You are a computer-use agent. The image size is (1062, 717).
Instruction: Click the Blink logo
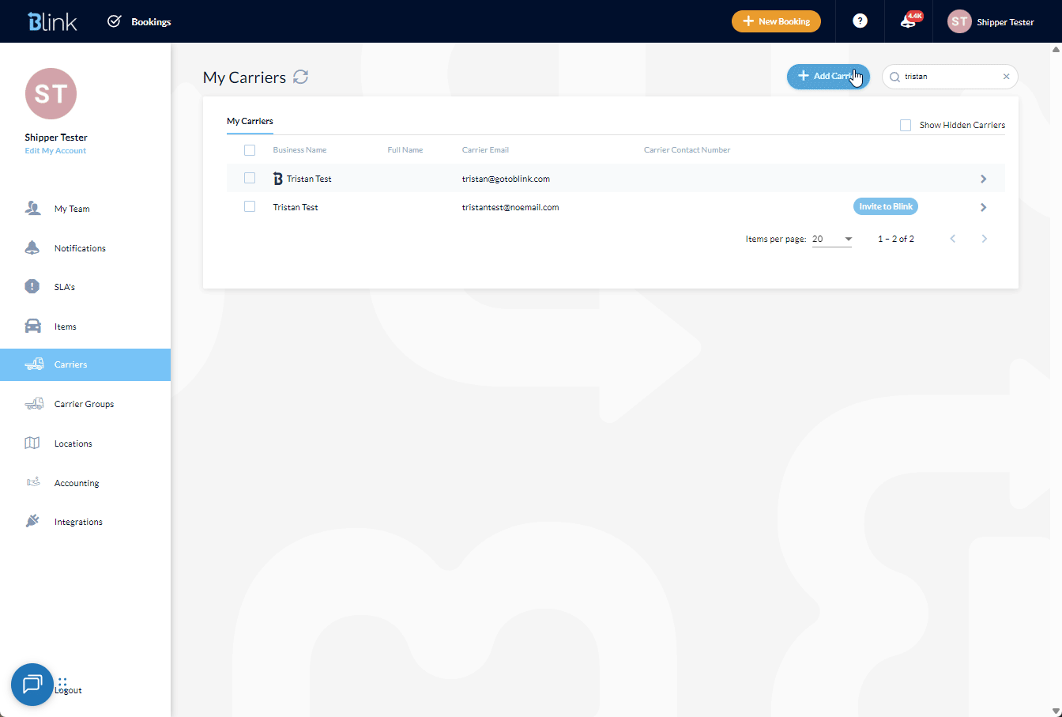52,21
